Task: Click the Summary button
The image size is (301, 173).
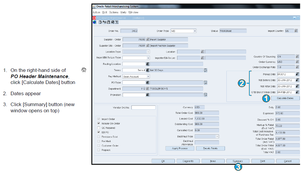Action: tap(238, 161)
